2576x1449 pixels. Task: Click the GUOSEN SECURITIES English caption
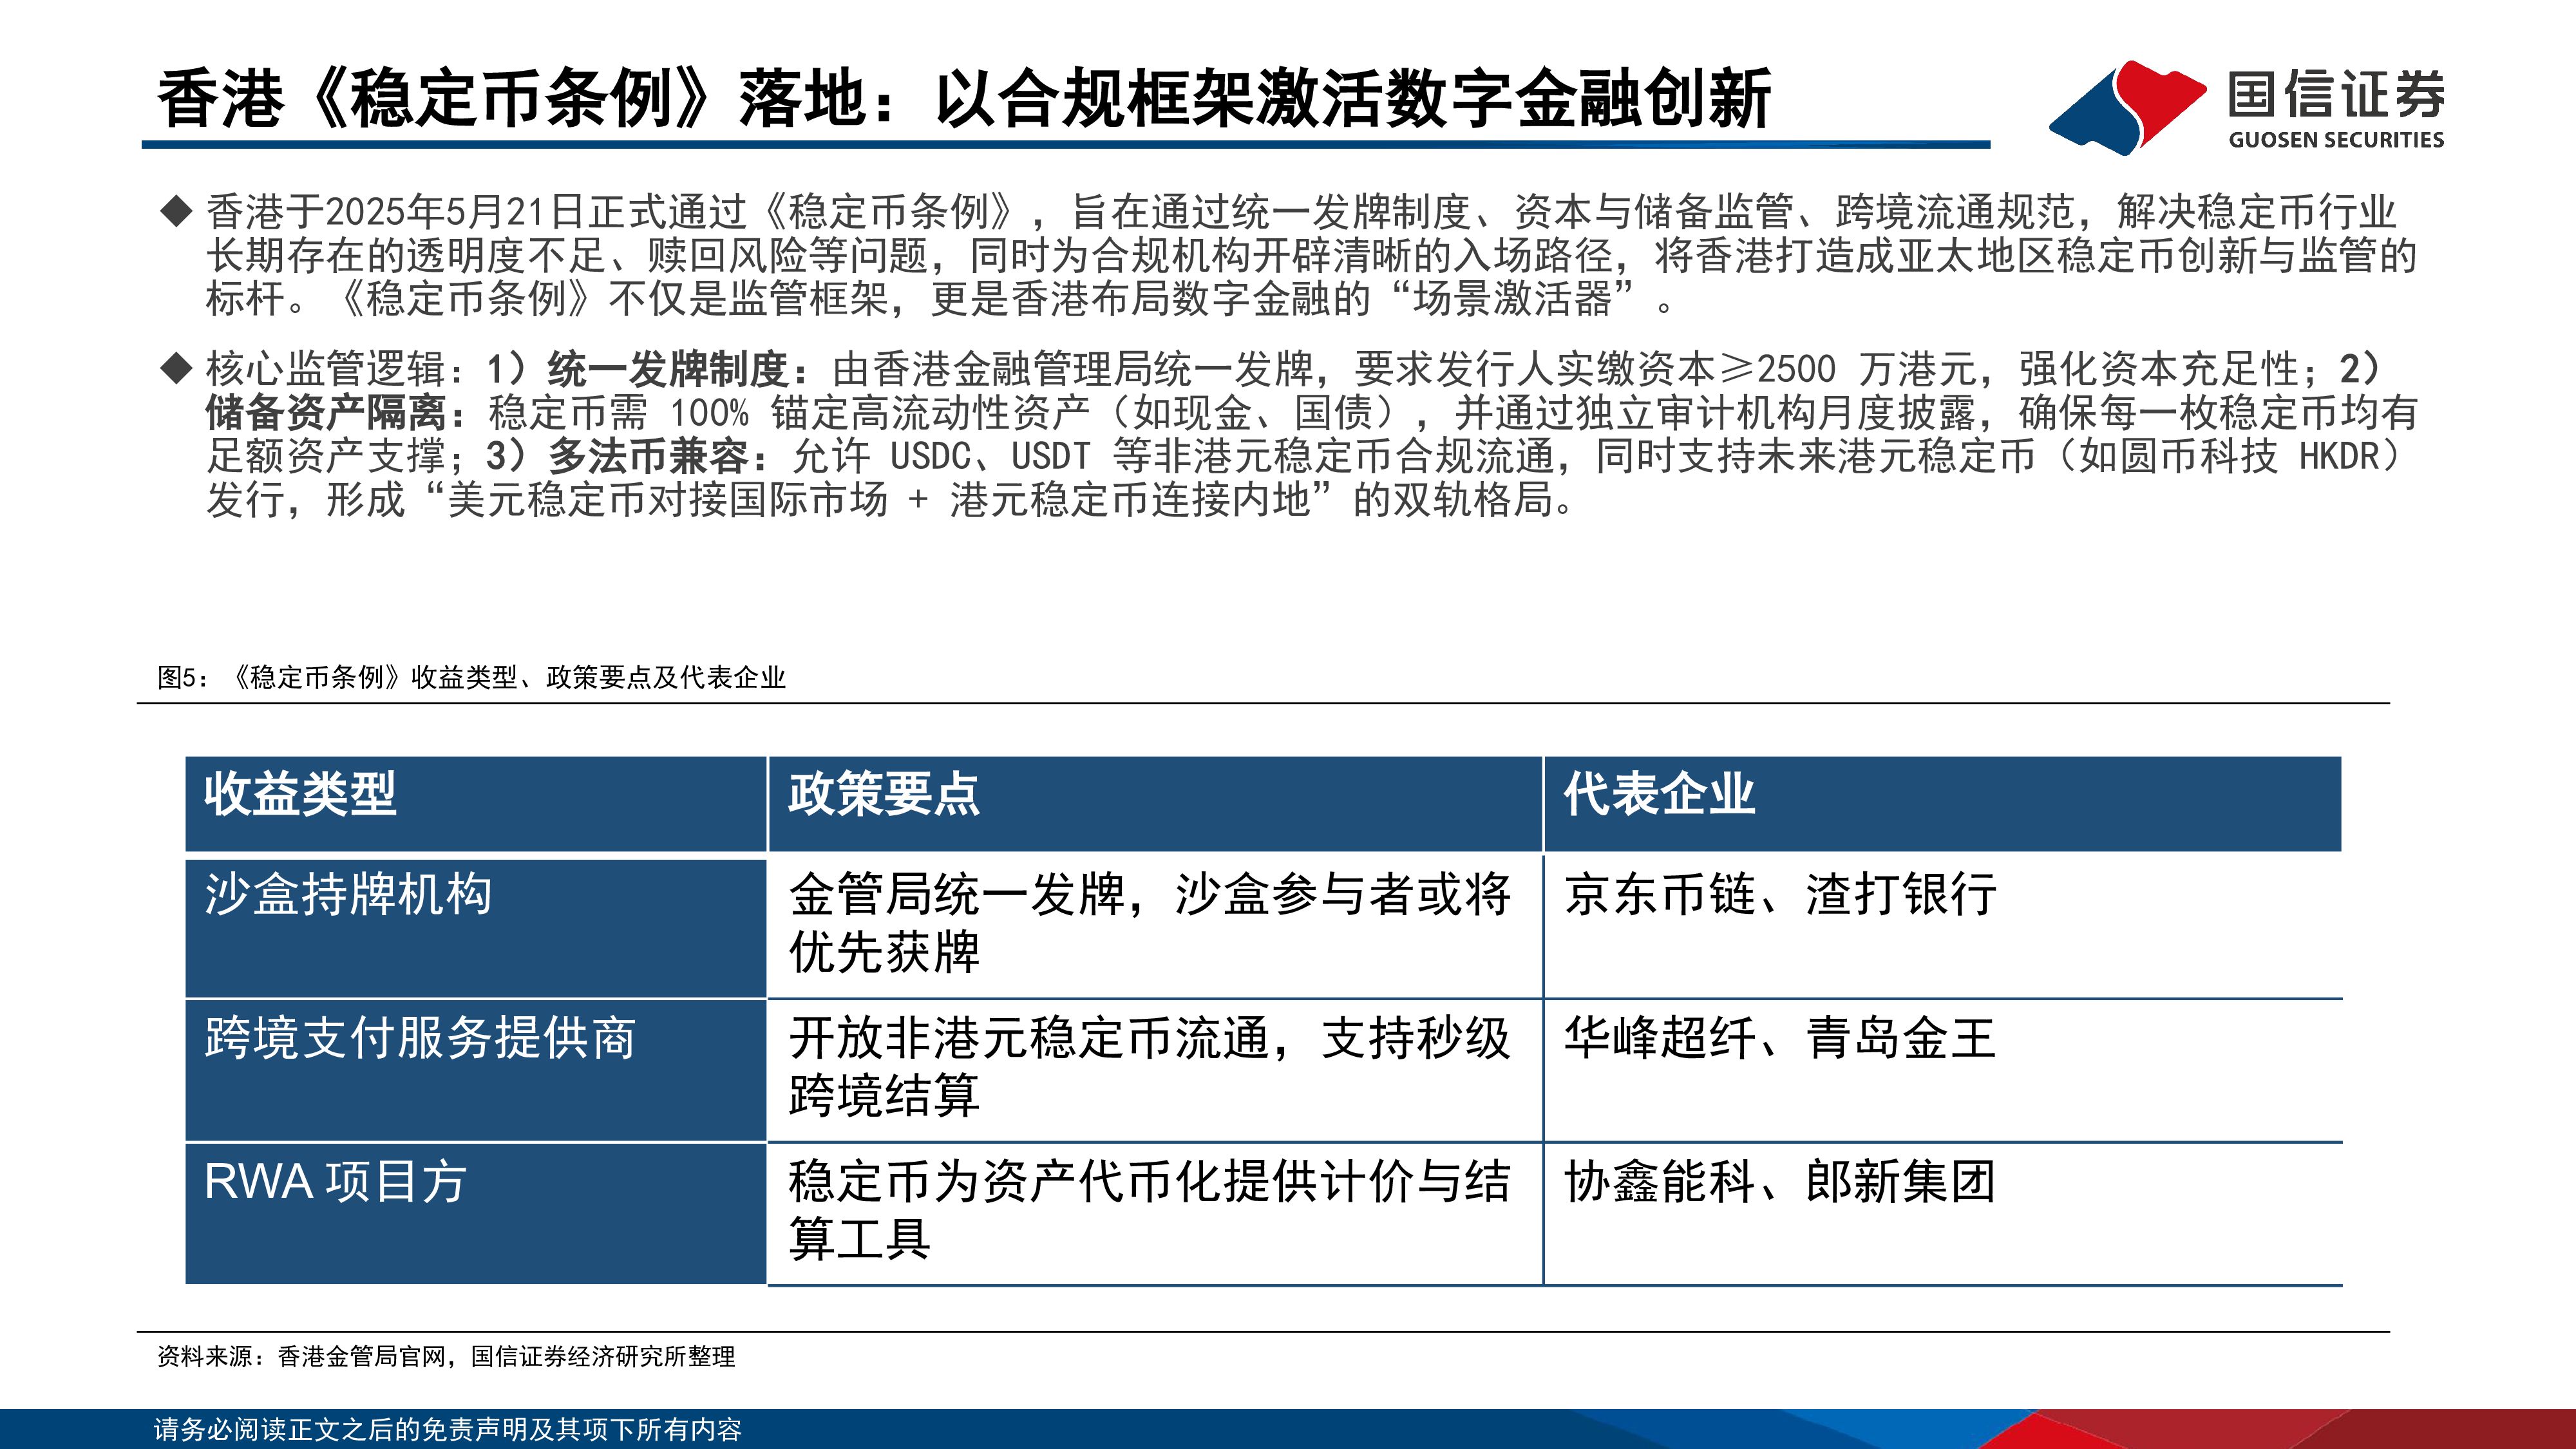[x=2336, y=140]
